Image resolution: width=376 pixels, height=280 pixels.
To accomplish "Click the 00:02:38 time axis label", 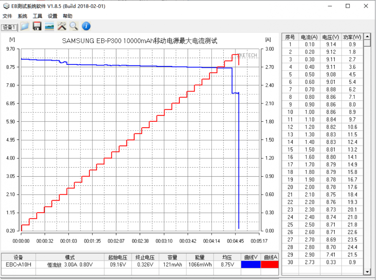I will pyautogui.click(x=140, y=241).
